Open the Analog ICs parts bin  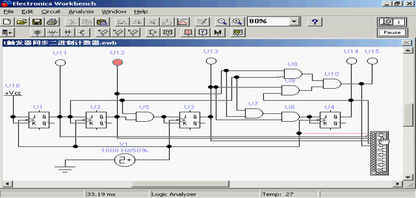point(103,33)
